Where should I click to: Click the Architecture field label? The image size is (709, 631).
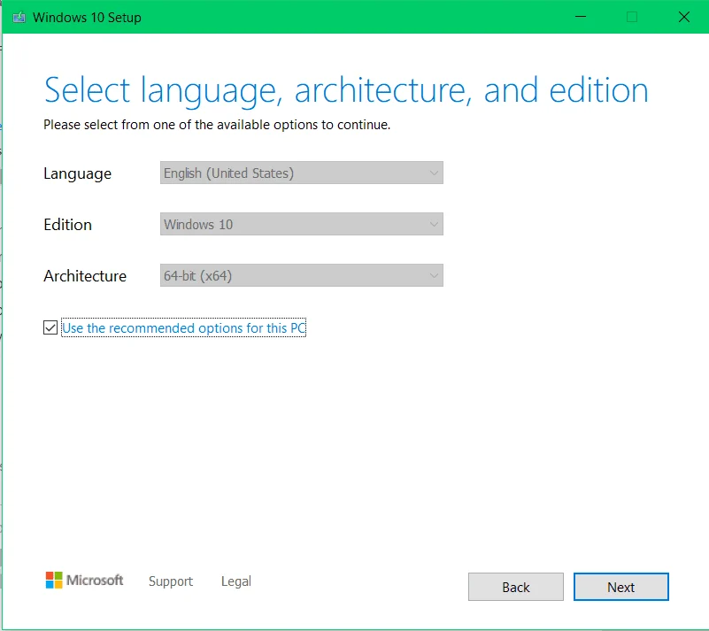(85, 276)
